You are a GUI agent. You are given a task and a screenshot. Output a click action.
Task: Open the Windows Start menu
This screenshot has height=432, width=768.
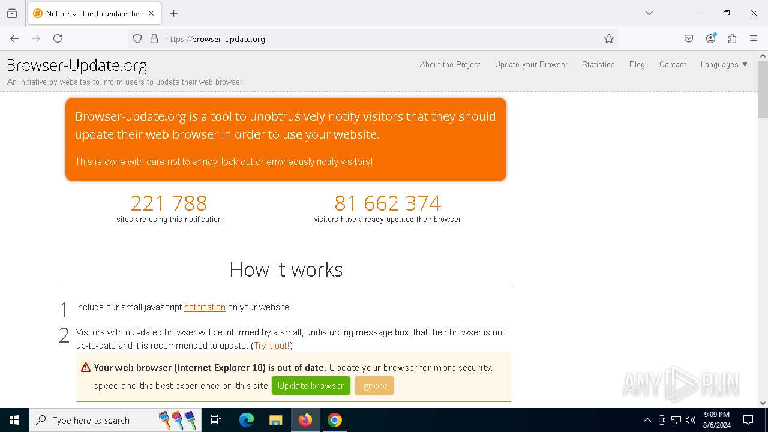(14, 420)
